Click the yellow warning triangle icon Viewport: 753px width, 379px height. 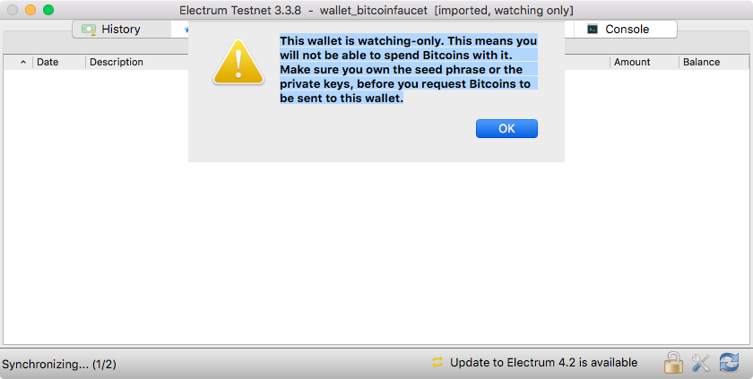[x=238, y=63]
